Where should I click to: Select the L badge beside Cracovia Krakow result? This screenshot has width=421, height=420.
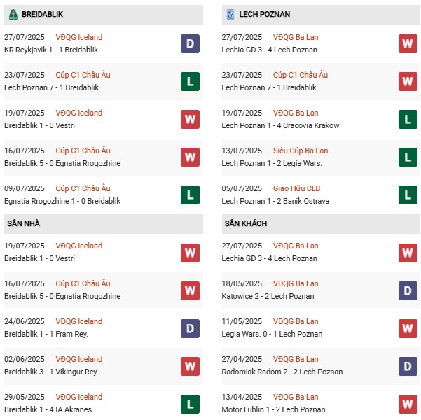click(x=407, y=119)
